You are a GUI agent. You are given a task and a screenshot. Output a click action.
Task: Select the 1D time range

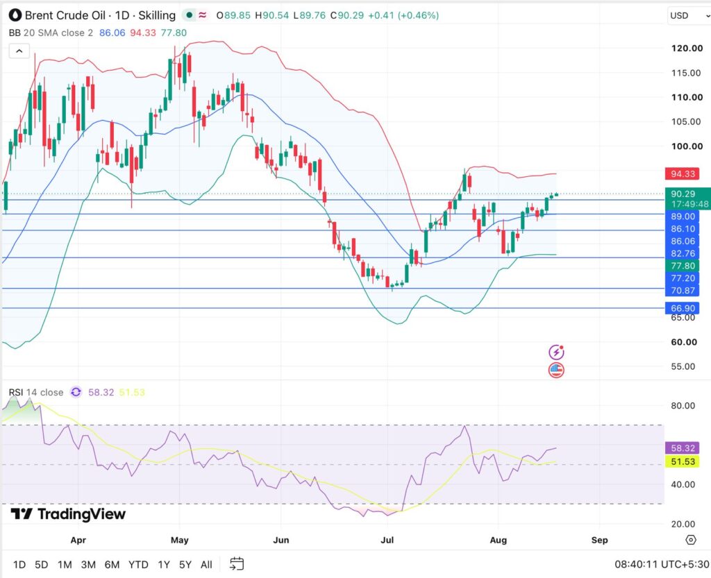pyautogui.click(x=19, y=564)
